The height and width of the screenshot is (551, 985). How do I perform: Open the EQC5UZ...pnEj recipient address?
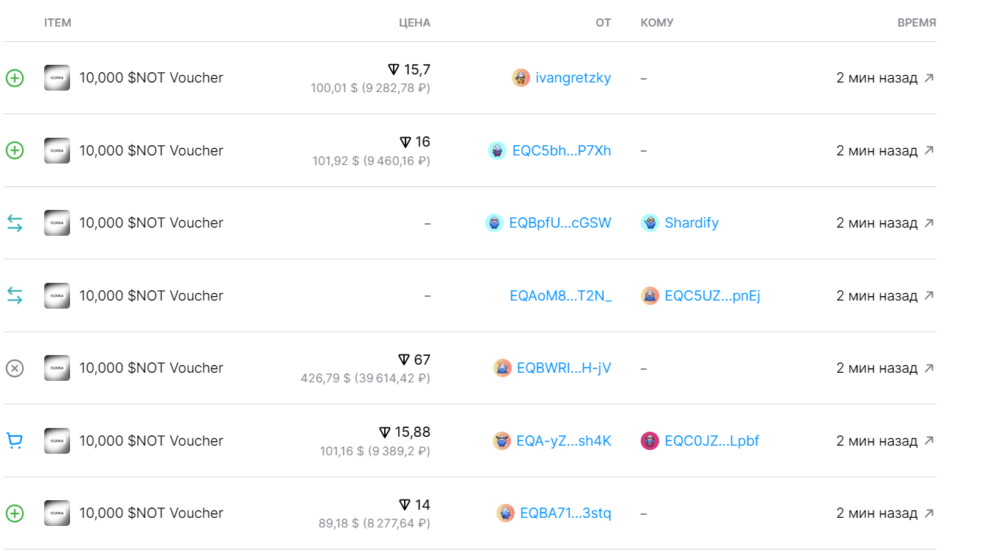point(712,296)
